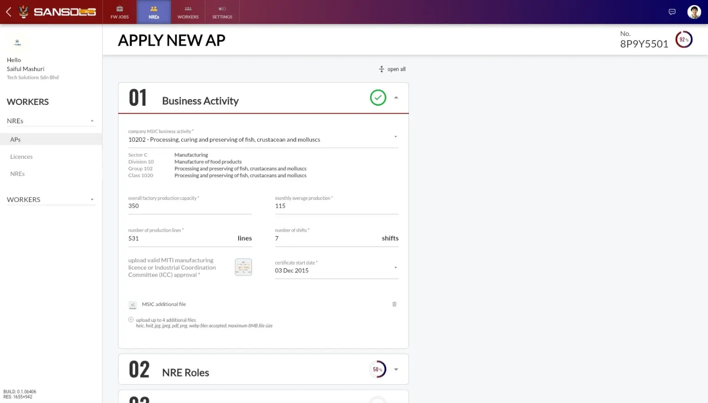Viewport: 708px width, 403px height.
Task: Open the uploaded MITI licence thumbnail
Action: (243, 267)
